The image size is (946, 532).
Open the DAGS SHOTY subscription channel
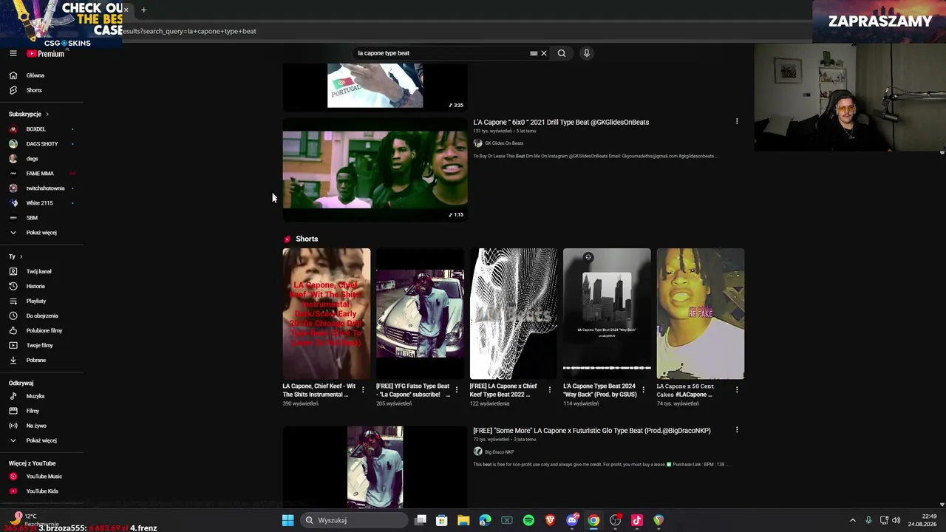[x=41, y=144]
